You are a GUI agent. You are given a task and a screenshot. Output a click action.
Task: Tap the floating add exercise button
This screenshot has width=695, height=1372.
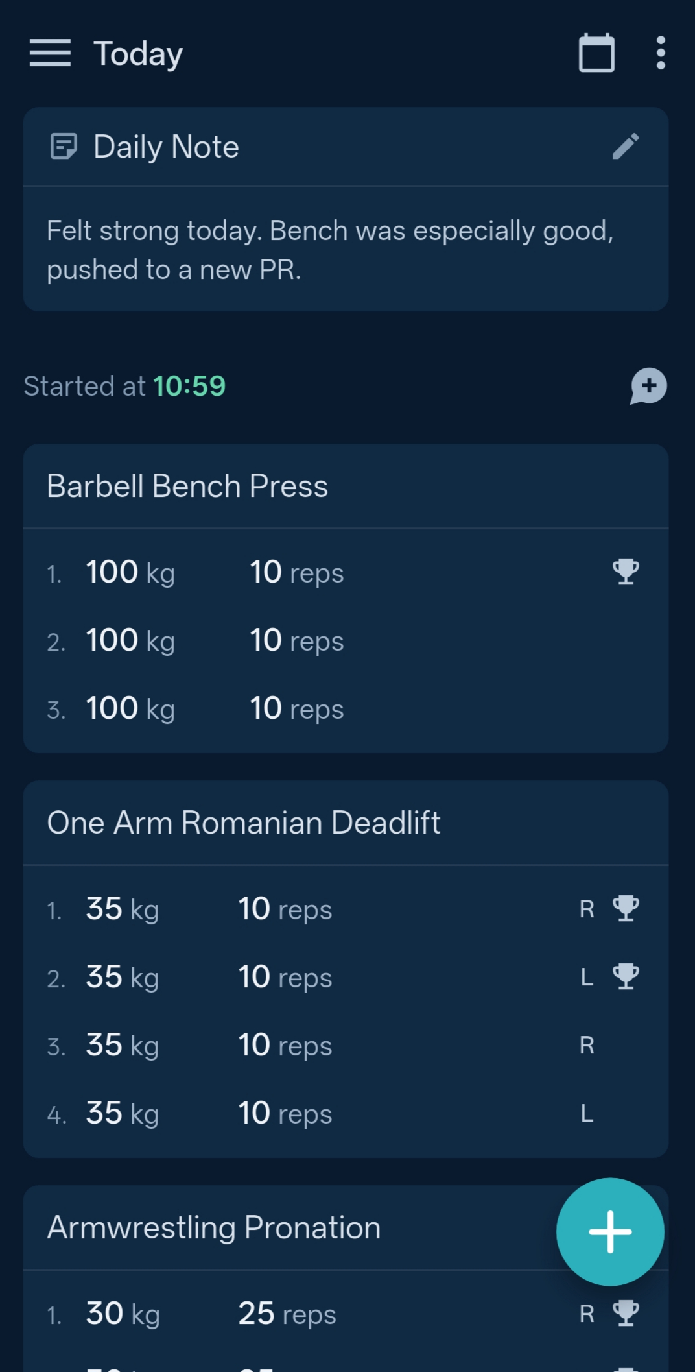coord(610,1231)
